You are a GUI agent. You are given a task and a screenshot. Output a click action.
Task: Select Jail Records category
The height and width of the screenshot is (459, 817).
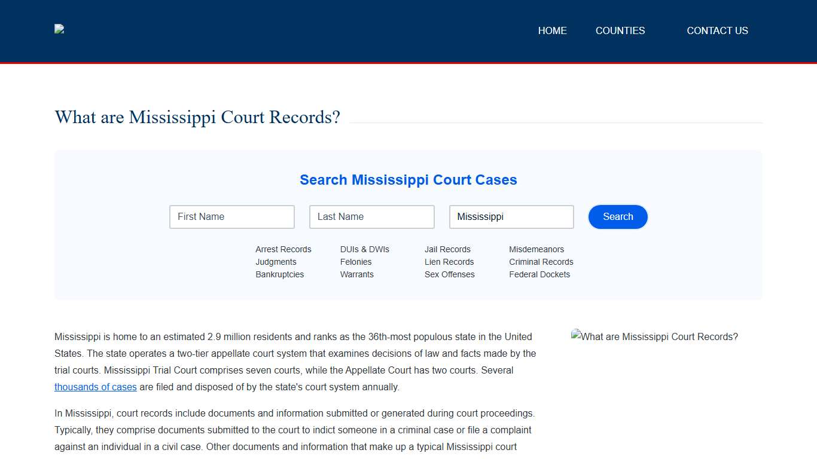(447, 249)
